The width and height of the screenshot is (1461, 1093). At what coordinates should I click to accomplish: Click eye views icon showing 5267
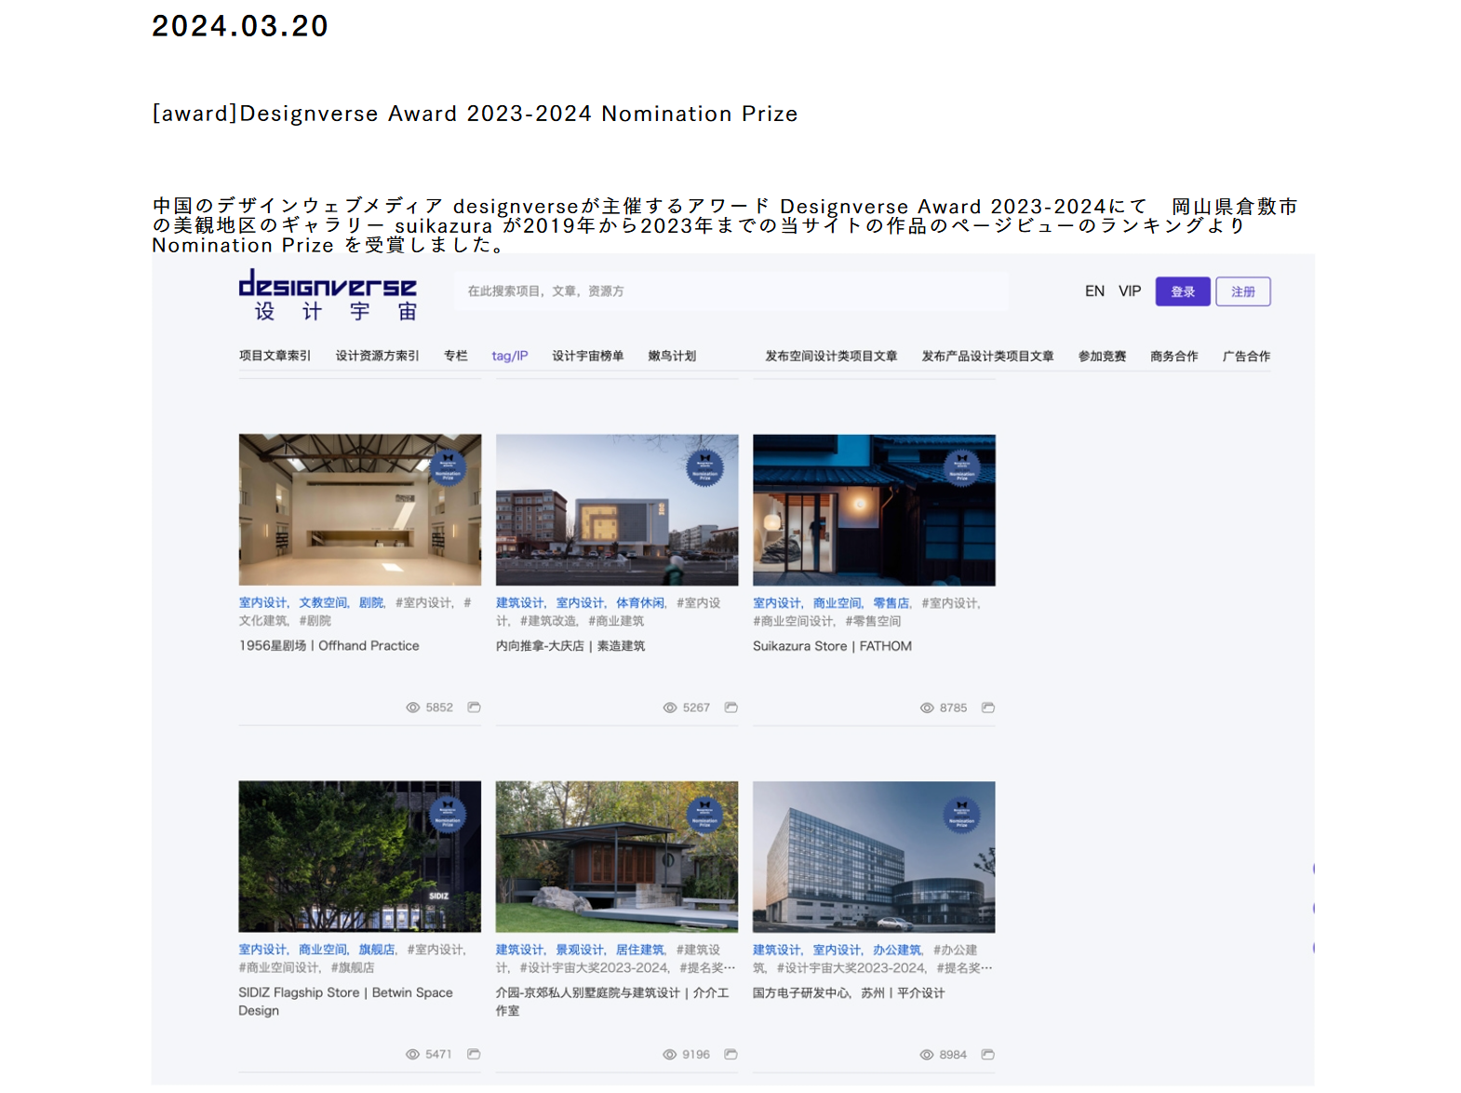click(670, 708)
